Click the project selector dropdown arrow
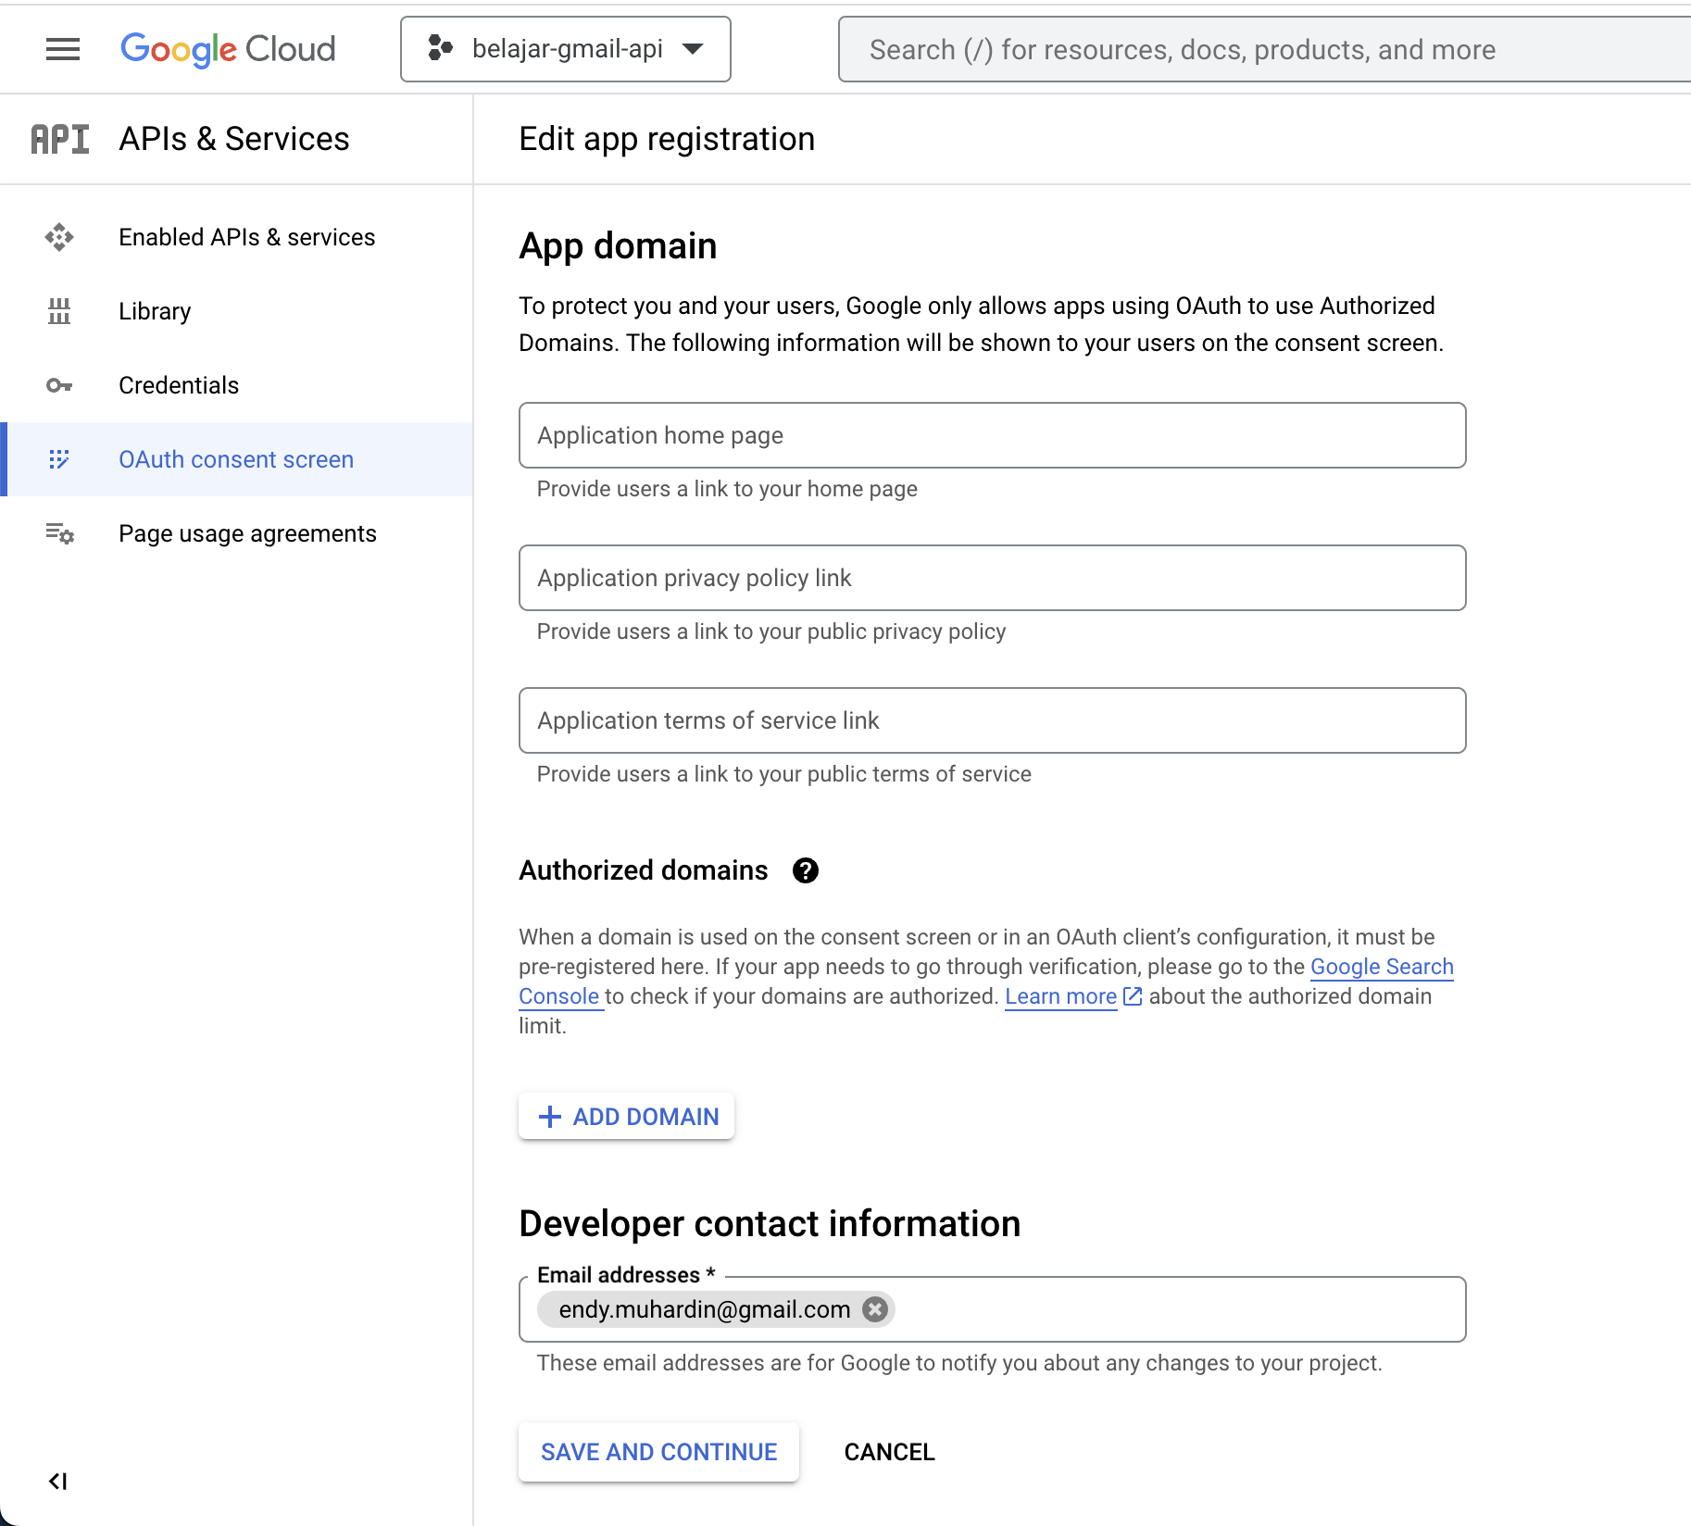This screenshot has width=1691, height=1526. (693, 49)
